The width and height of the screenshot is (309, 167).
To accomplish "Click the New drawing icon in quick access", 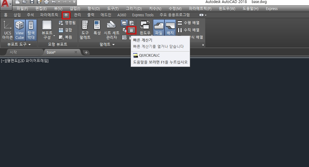I will click(x=17, y=2).
